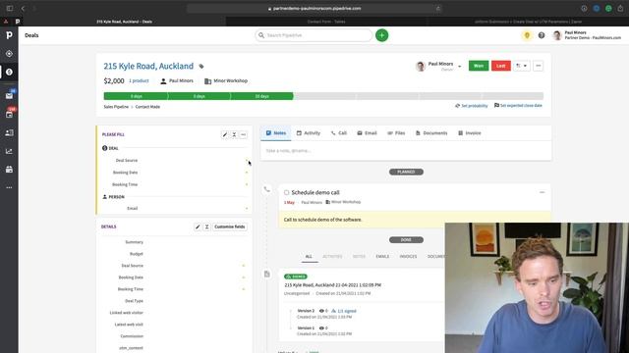Select ALL history filter tab
The height and width of the screenshot is (353, 629).
pos(309,257)
